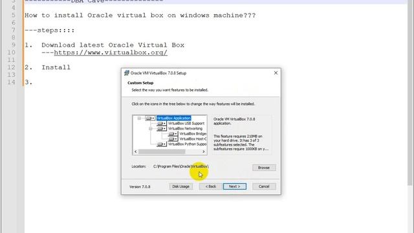Click line number 14 in editor gutter
Image resolution: width=414 pixels, height=233 pixels.
pyautogui.click(x=12, y=82)
